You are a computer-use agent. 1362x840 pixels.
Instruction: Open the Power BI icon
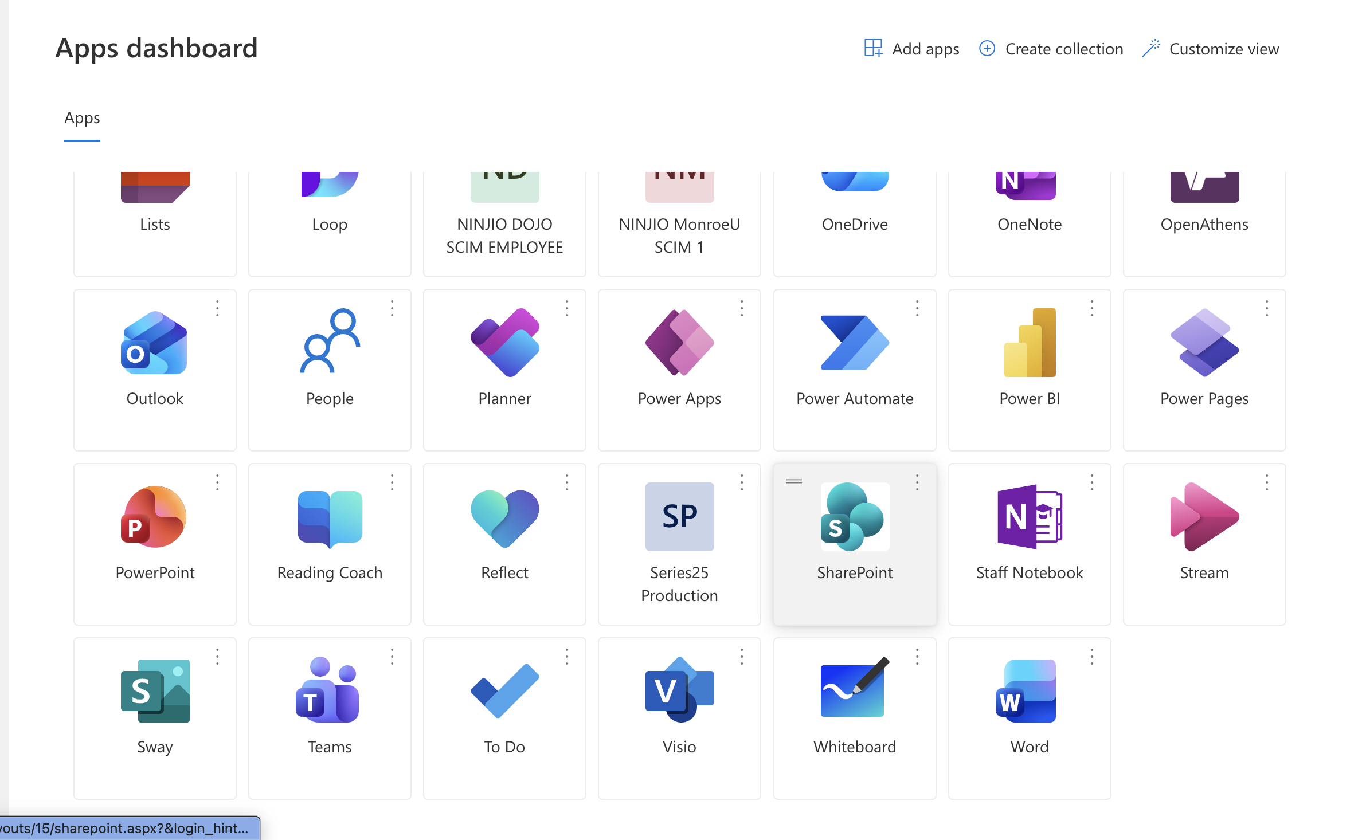tap(1030, 343)
